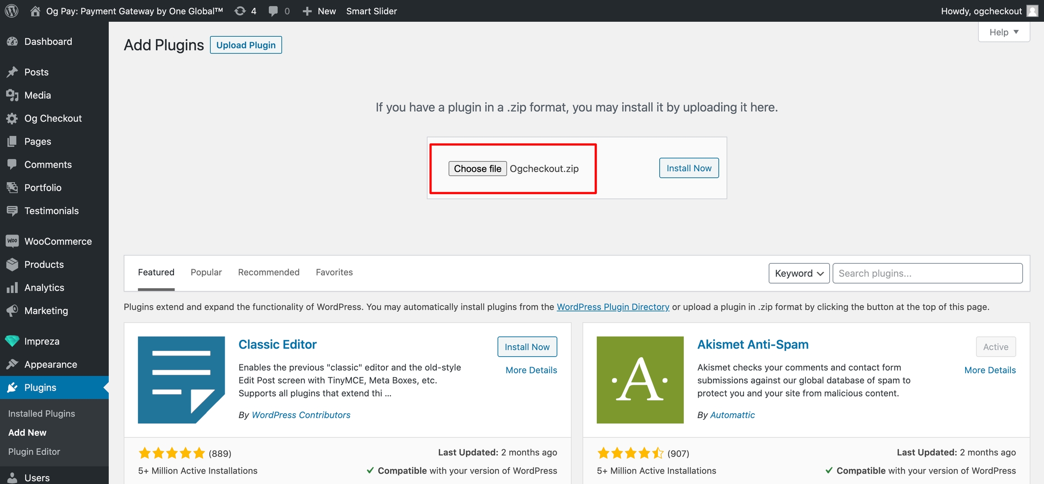Open the New content menu

(319, 11)
